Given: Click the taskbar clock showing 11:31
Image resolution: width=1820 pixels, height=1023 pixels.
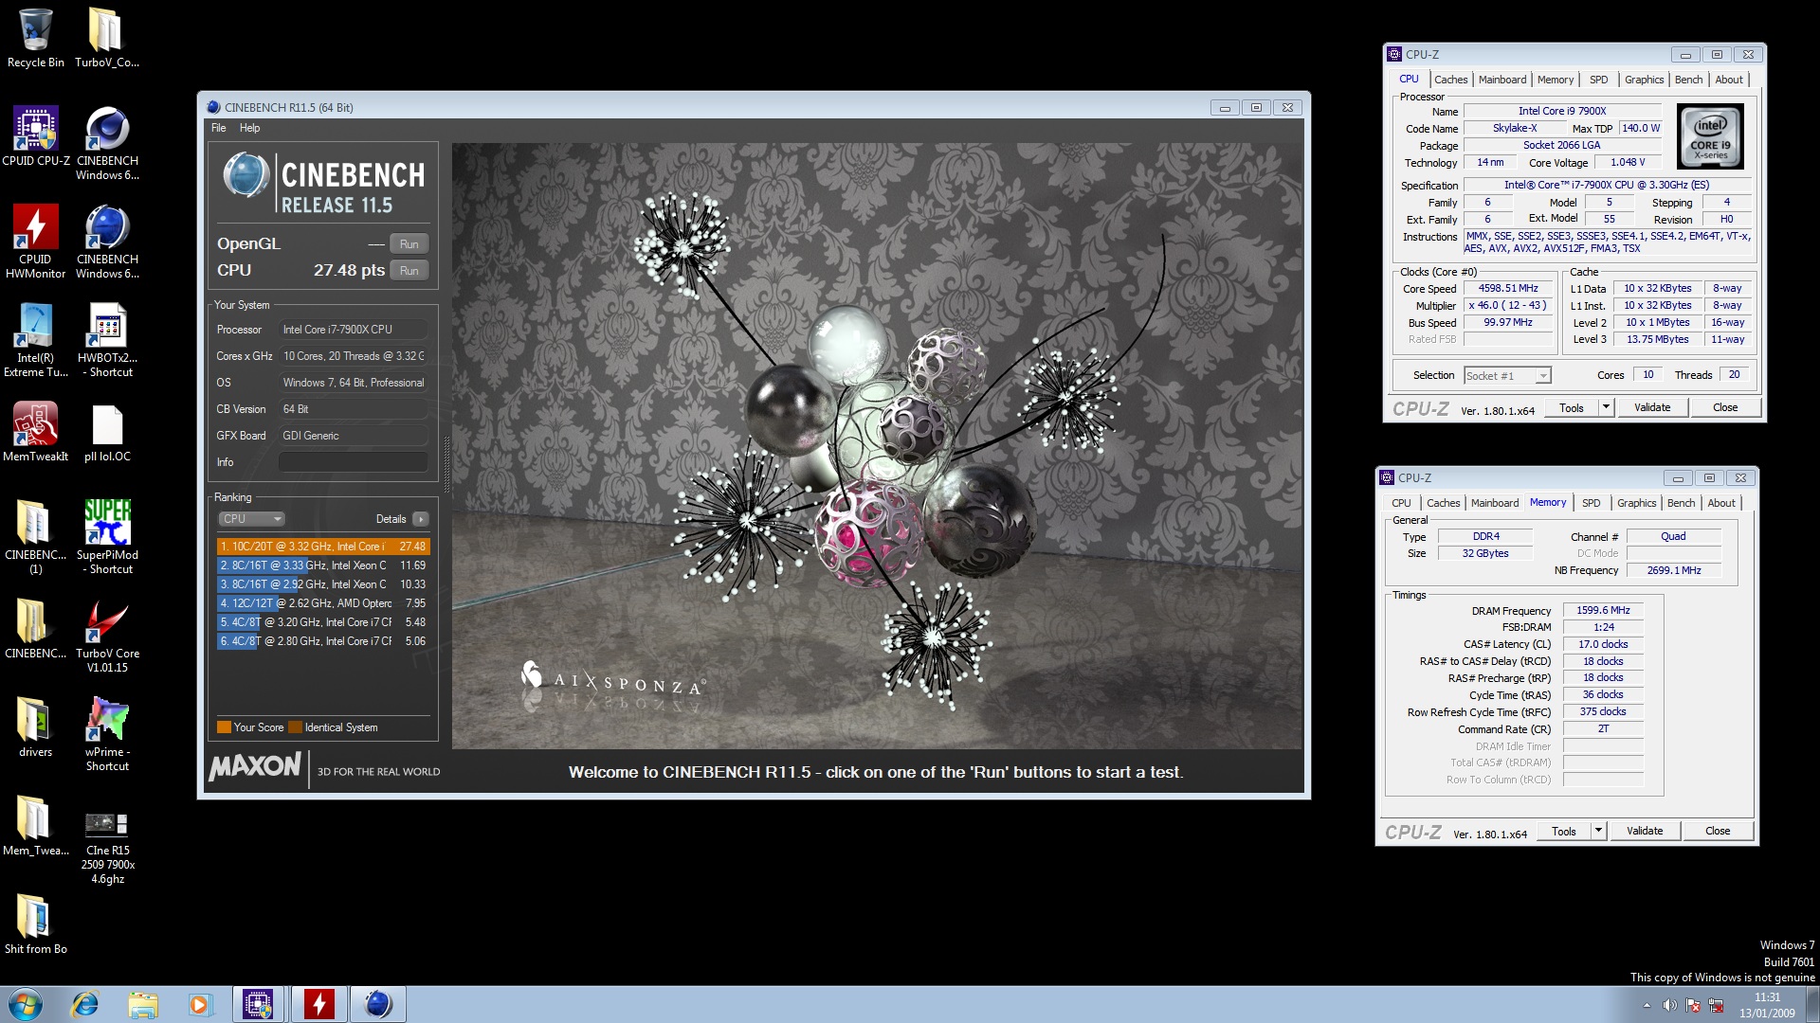Looking at the screenshot, I should click(1767, 1005).
